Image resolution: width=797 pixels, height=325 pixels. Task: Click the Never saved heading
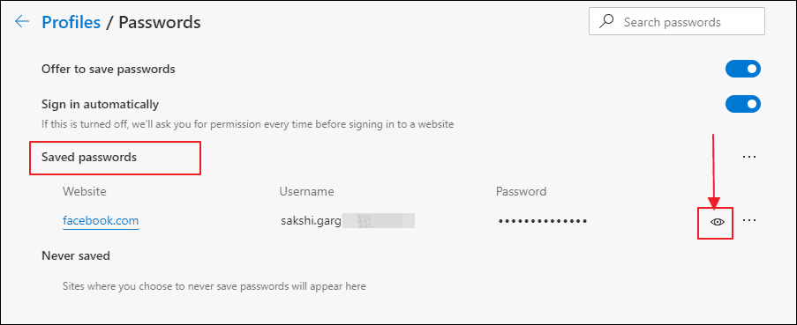tap(76, 255)
